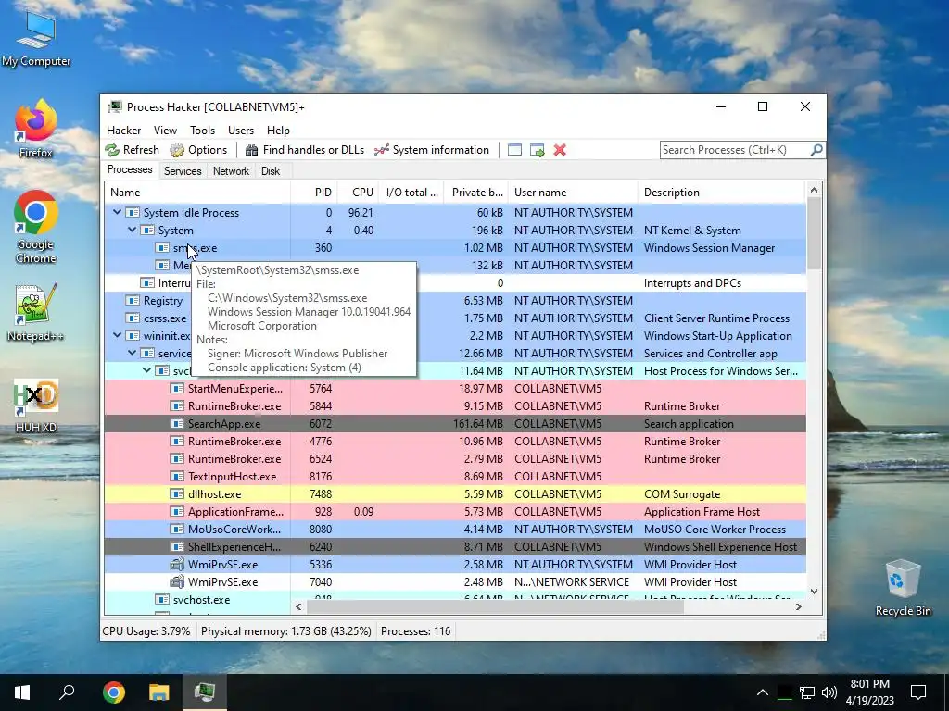Open Find handles or DLLs

(304, 150)
